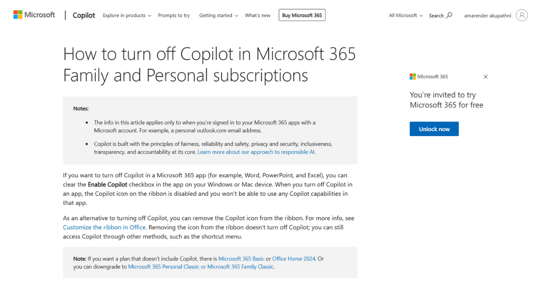Follow the responsible AI approach link
543x284 pixels.
click(x=257, y=152)
